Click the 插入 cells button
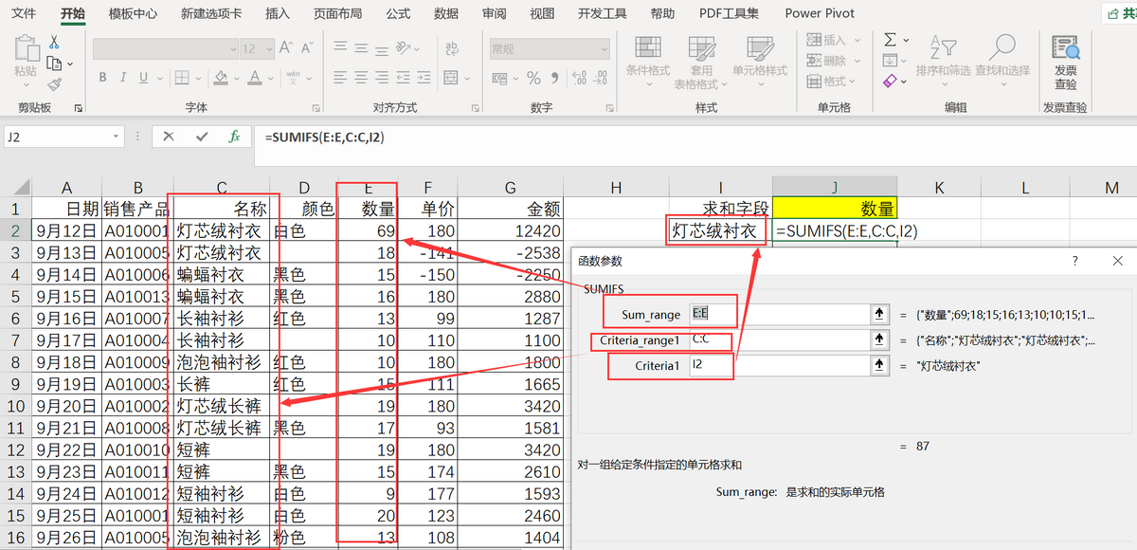Image resolution: width=1137 pixels, height=550 pixels. 834,40
